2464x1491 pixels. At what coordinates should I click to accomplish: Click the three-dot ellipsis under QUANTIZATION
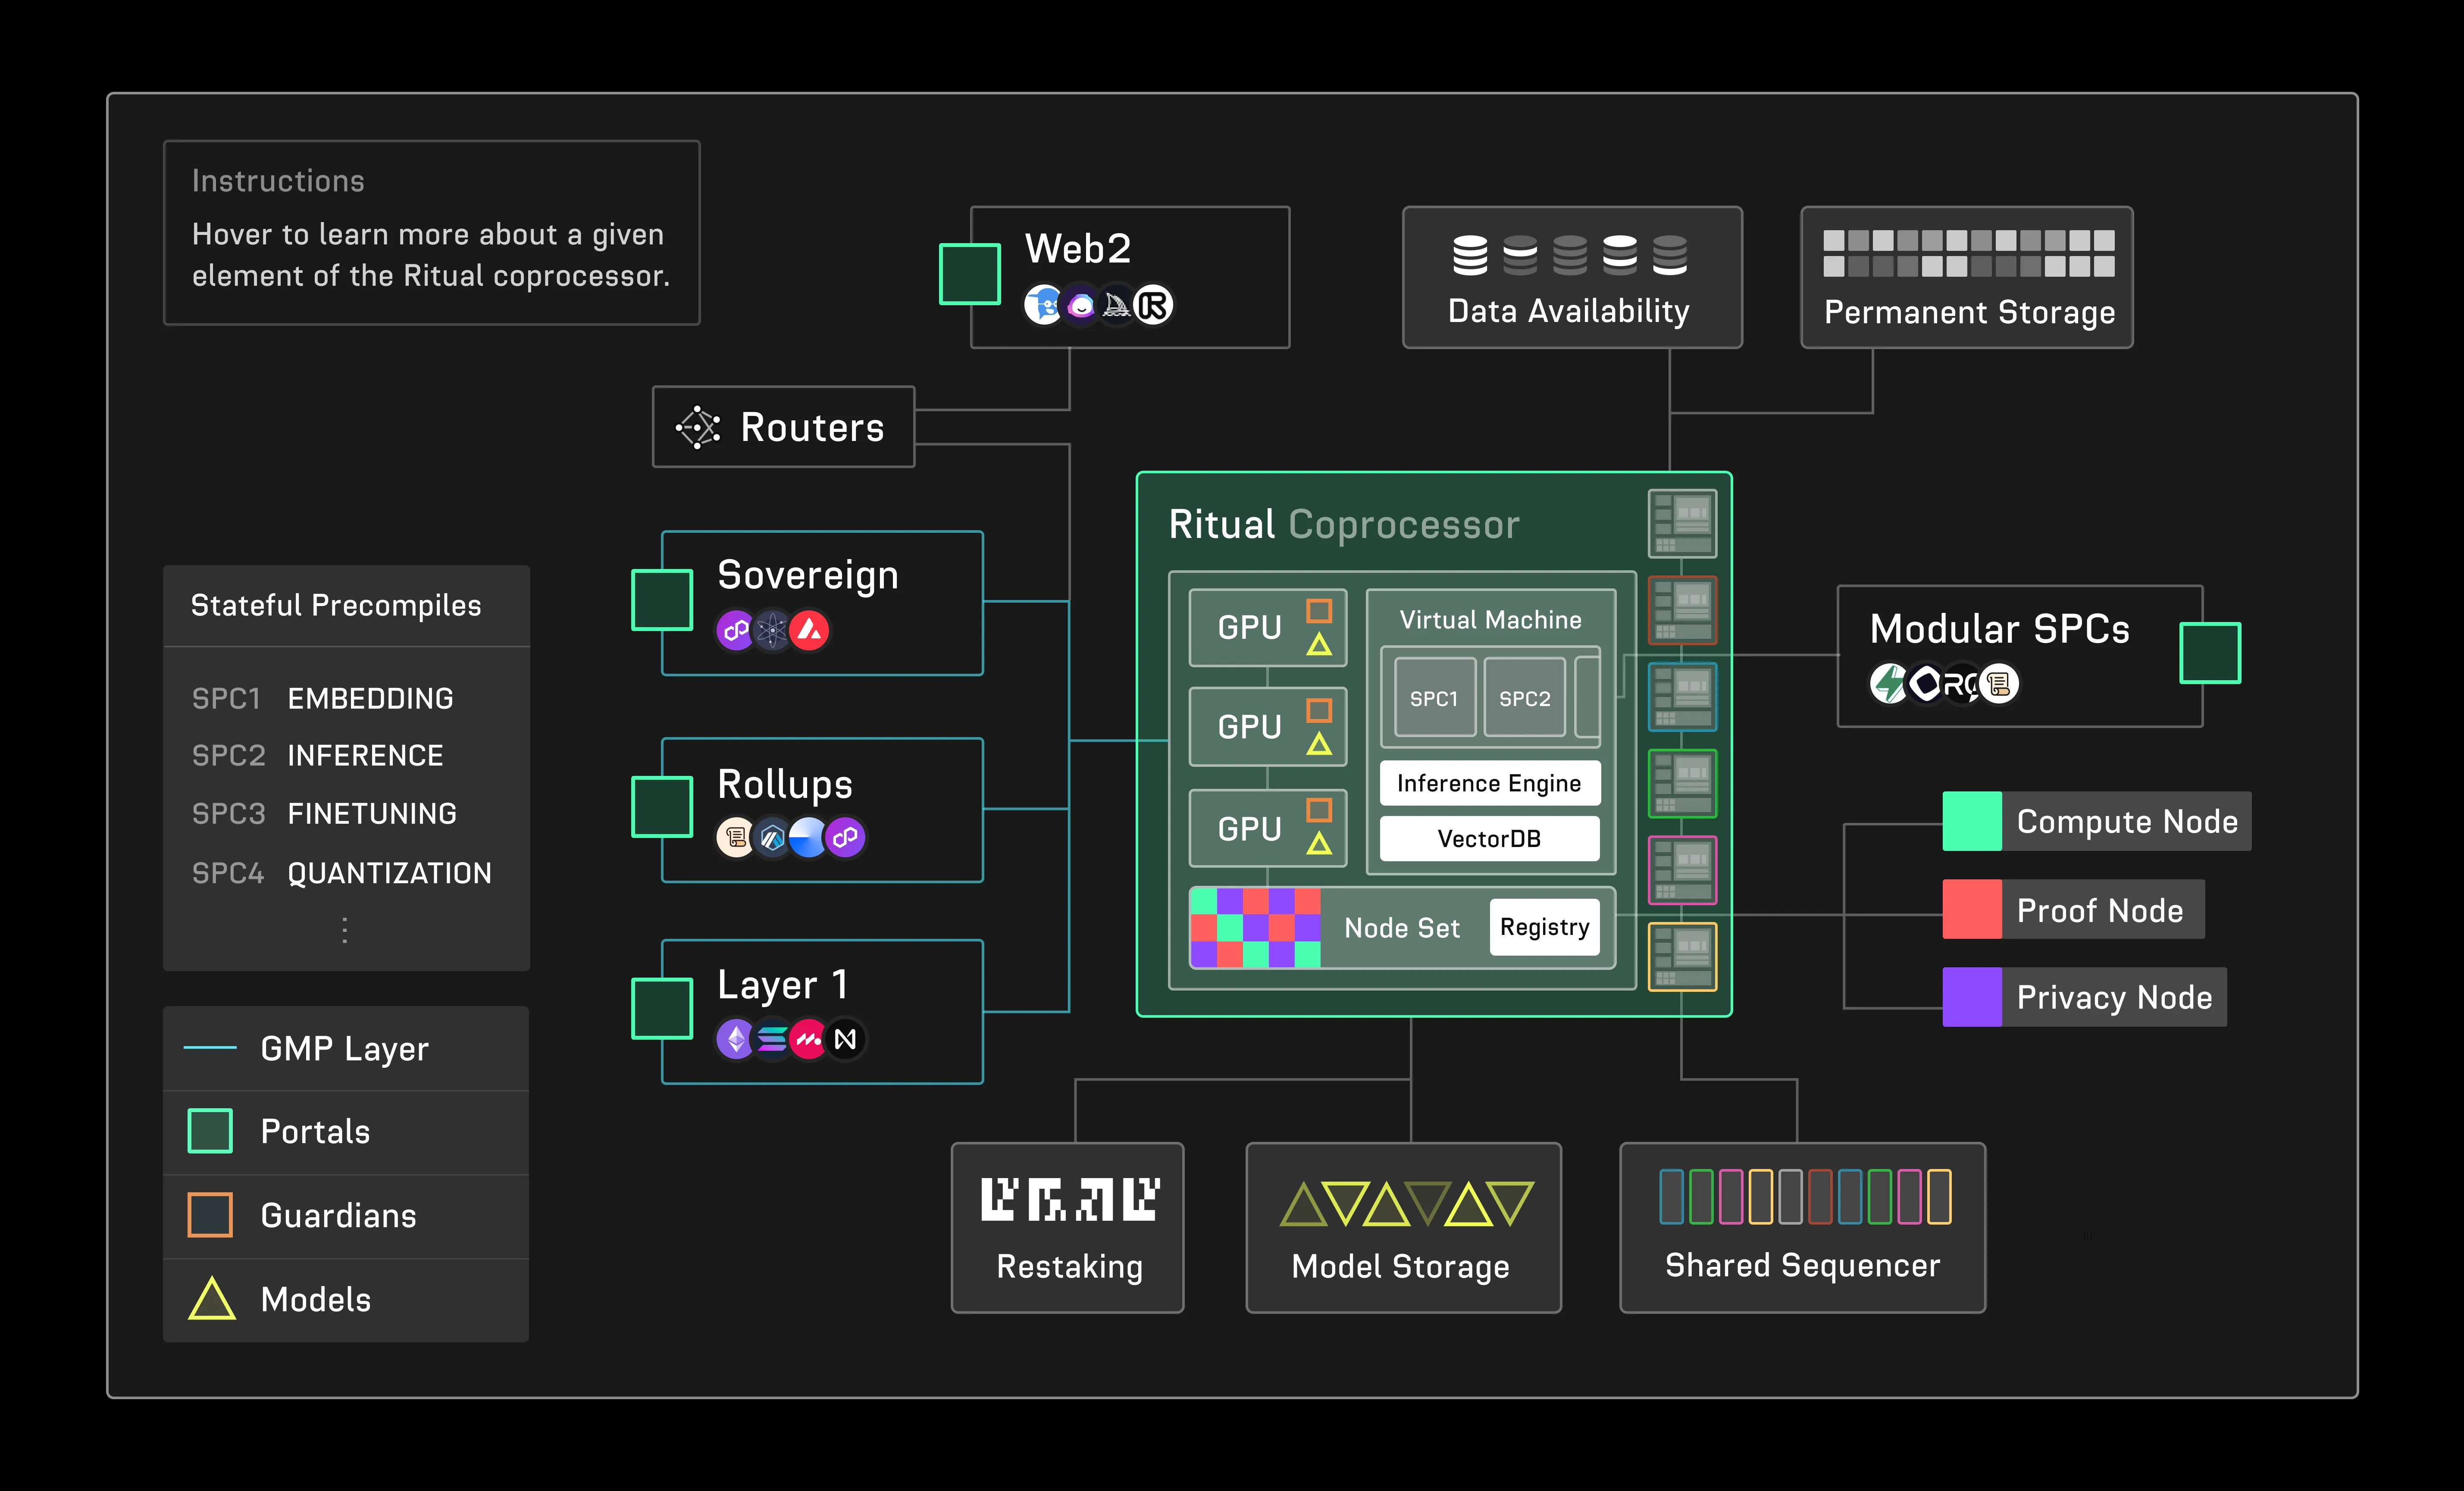point(345,930)
